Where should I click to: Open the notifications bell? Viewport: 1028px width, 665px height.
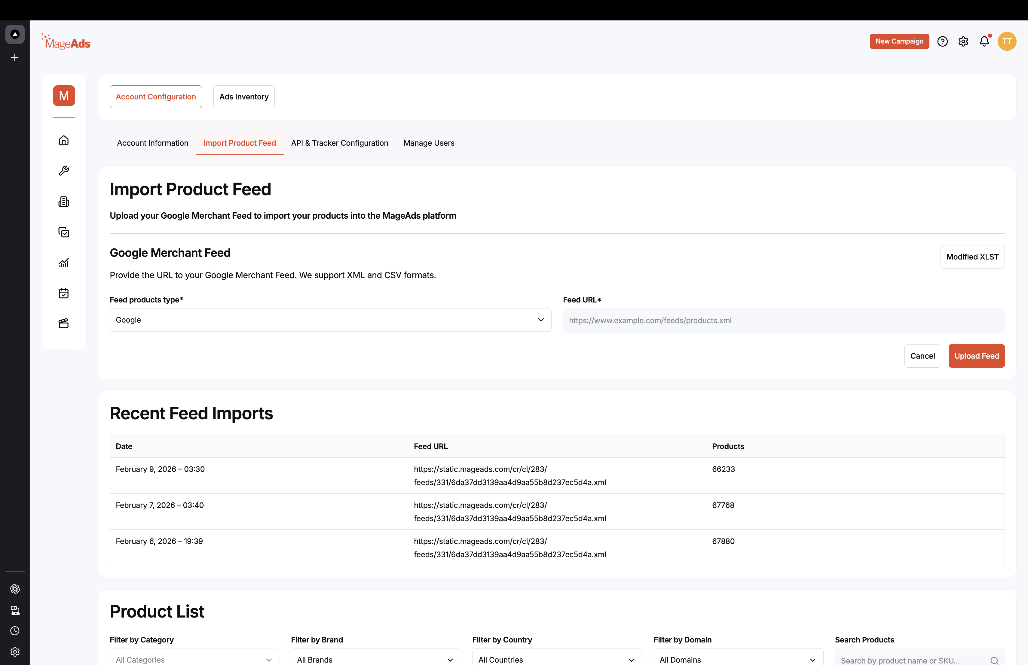coord(984,41)
